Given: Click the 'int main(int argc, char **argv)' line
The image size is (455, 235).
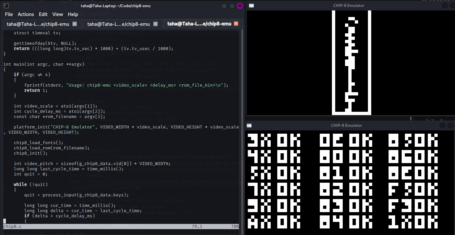Looking at the screenshot, I should 44,64.
